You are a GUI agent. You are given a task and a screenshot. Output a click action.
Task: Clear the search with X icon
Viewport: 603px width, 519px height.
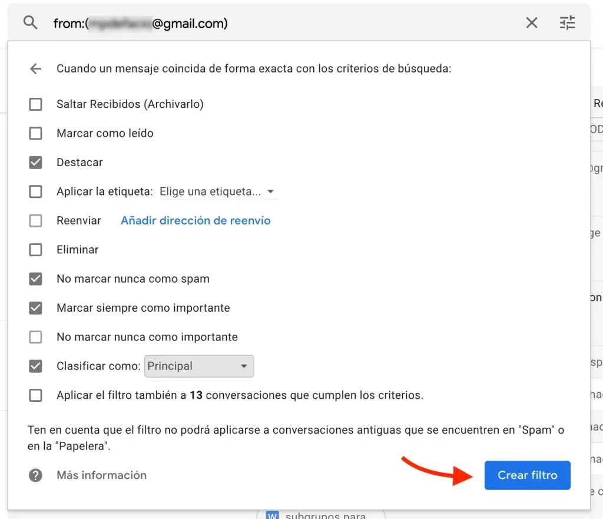pyautogui.click(x=532, y=23)
